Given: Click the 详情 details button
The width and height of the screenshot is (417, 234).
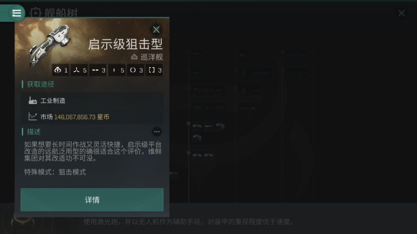Looking at the screenshot, I should [92, 200].
